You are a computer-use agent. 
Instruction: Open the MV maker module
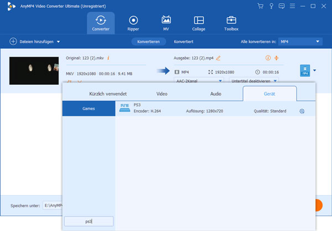pyautogui.click(x=166, y=23)
